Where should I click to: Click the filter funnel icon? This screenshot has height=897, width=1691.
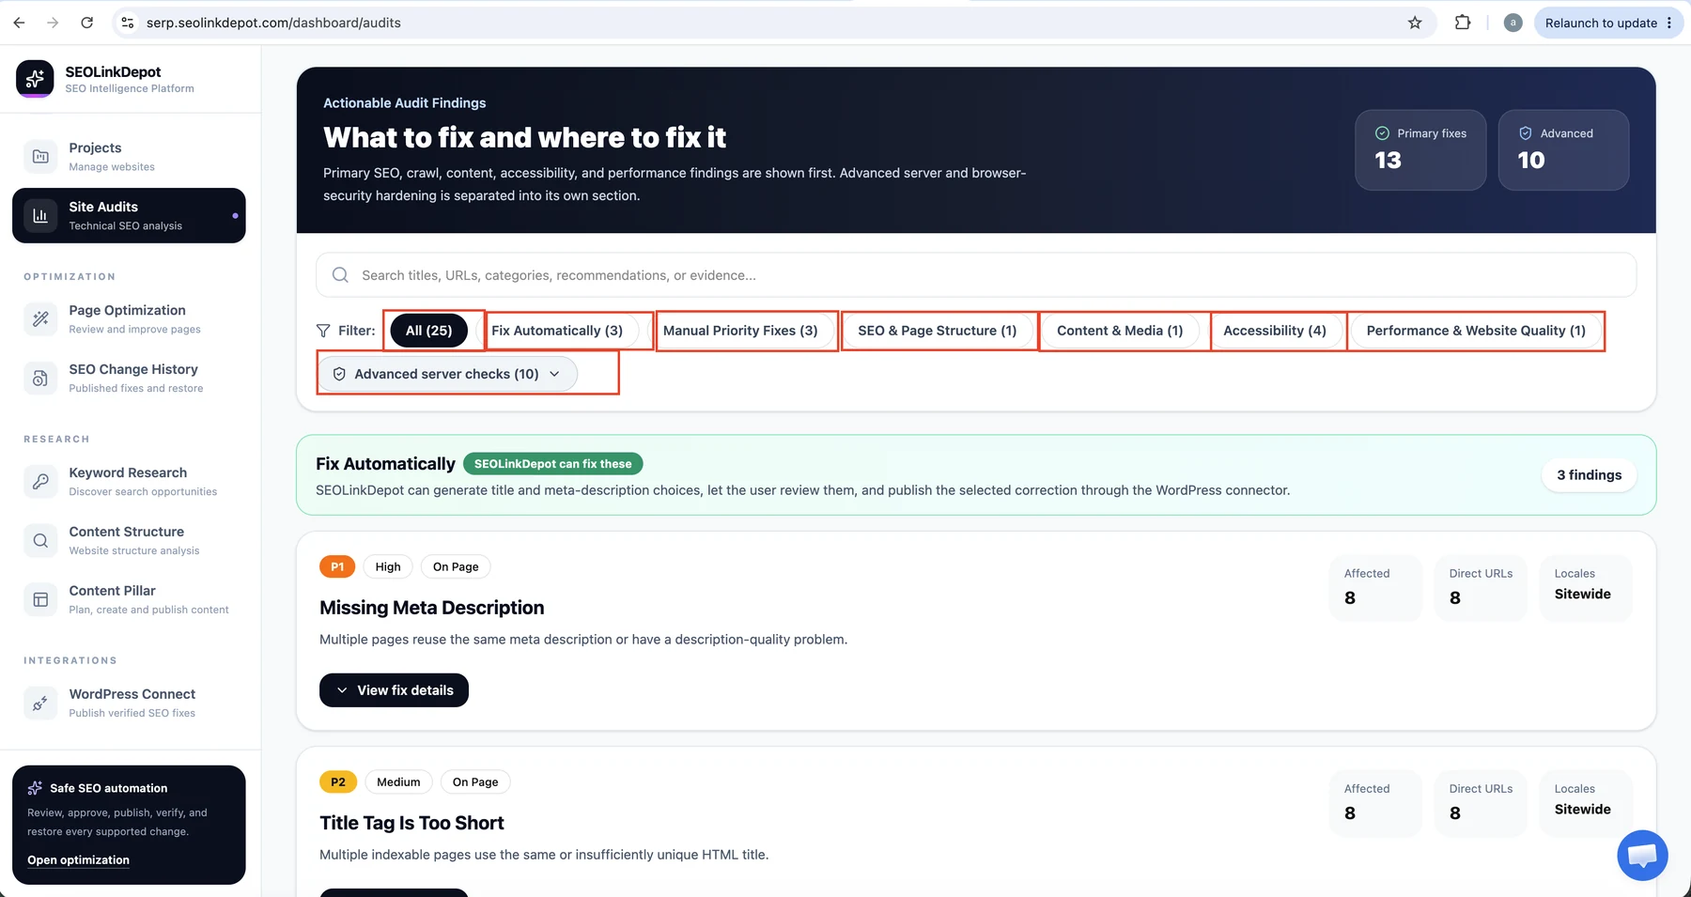coord(323,331)
